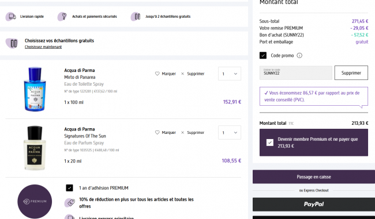Click the fast delivery truck icon
The image size is (375, 219).
(x=11, y=17)
